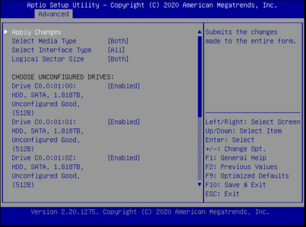Click 'Left/Right: Select Screen' help line
This screenshot has width=306, height=227.
pos(253,122)
